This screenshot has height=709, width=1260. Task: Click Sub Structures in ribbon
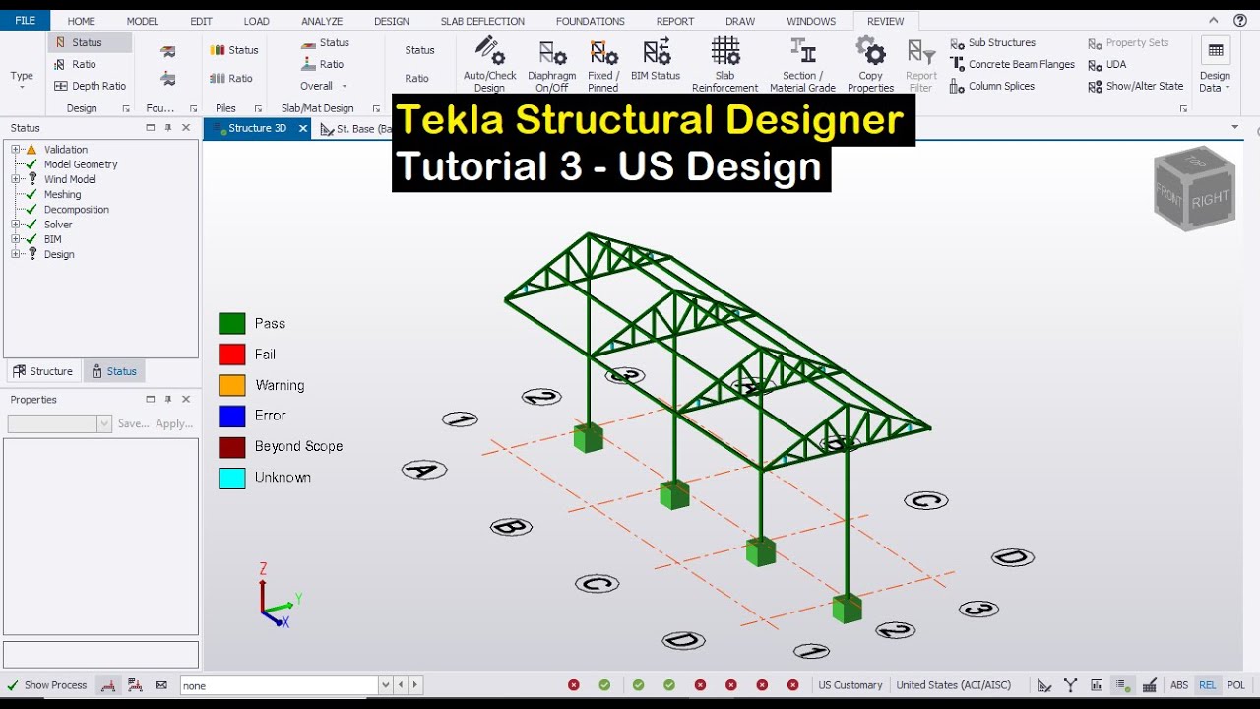point(992,43)
